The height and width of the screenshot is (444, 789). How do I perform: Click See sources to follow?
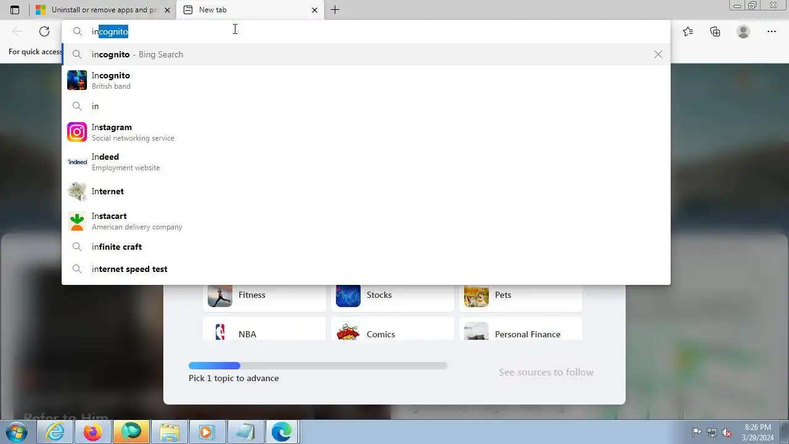click(x=546, y=372)
